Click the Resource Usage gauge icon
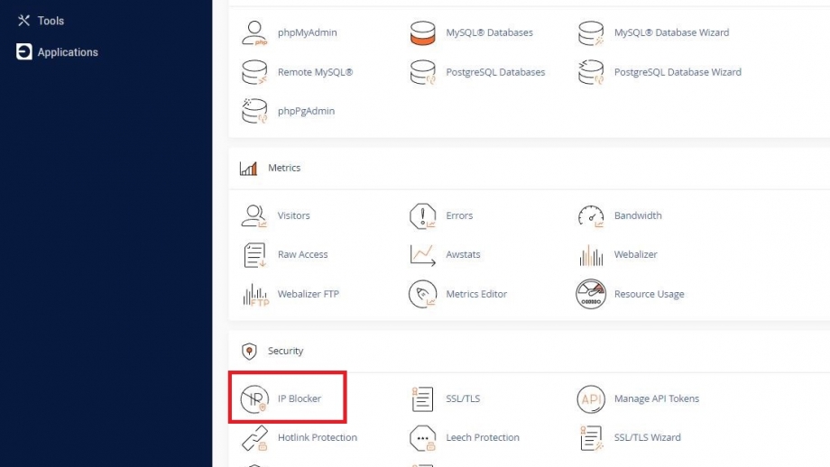The height and width of the screenshot is (467, 830). (x=591, y=294)
